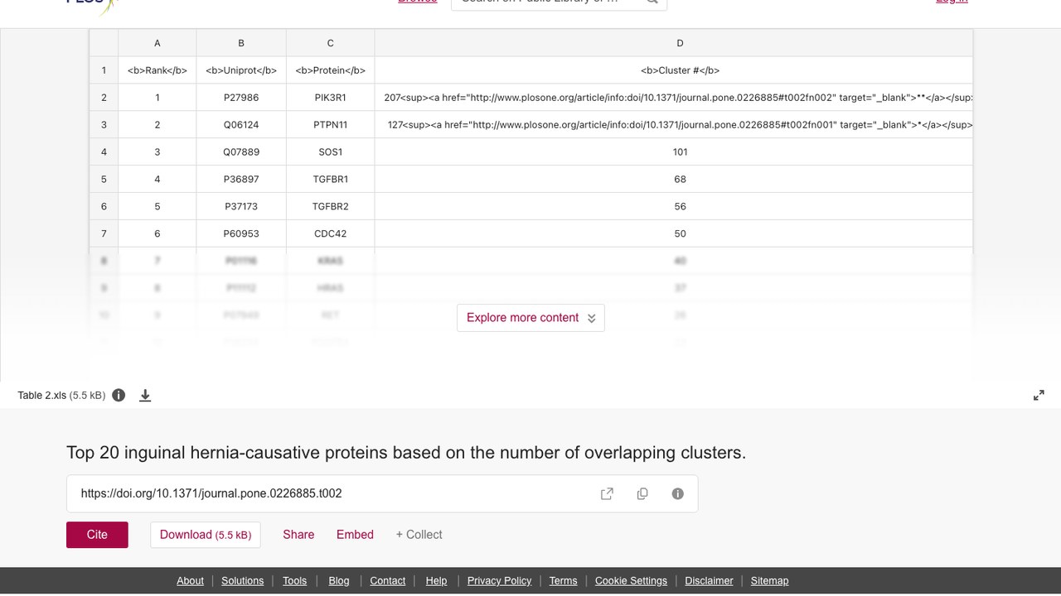1061x596 pixels.
Task: Open the Sitemap footer link
Action: (x=769, y=581)
